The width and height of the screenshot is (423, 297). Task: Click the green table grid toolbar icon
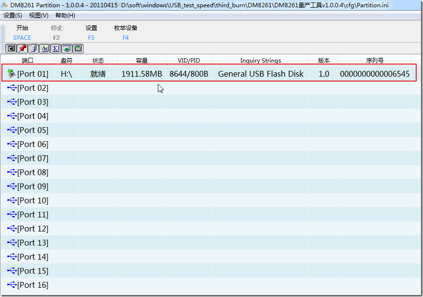click(78, 49)
